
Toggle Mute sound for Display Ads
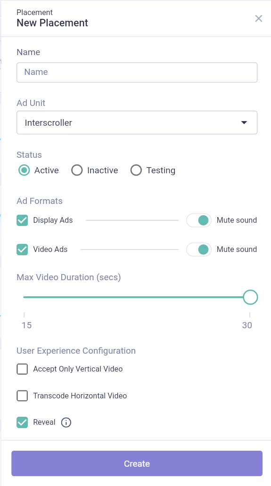pyautogui.click(x=199, y=220)
